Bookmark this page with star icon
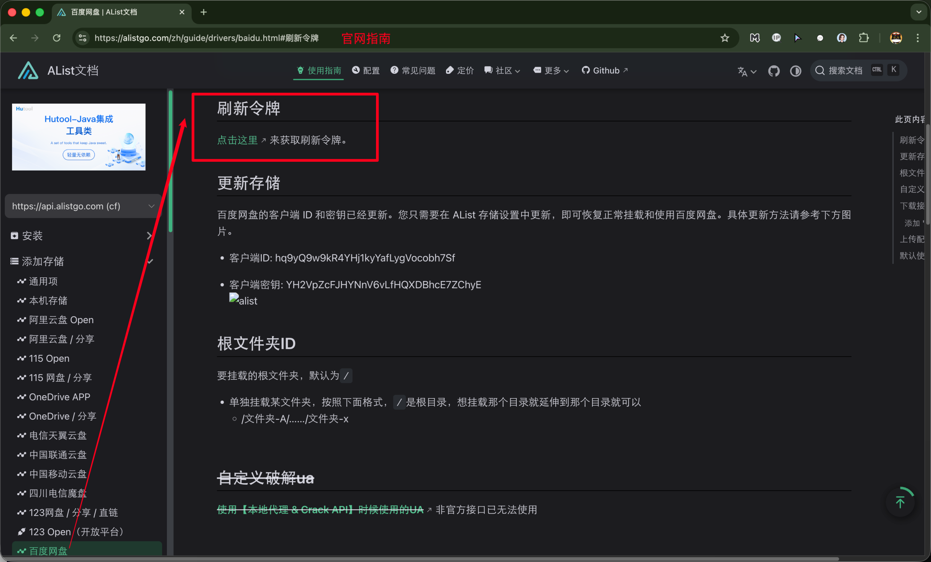The image size is (931, 562). click(724, 38)
